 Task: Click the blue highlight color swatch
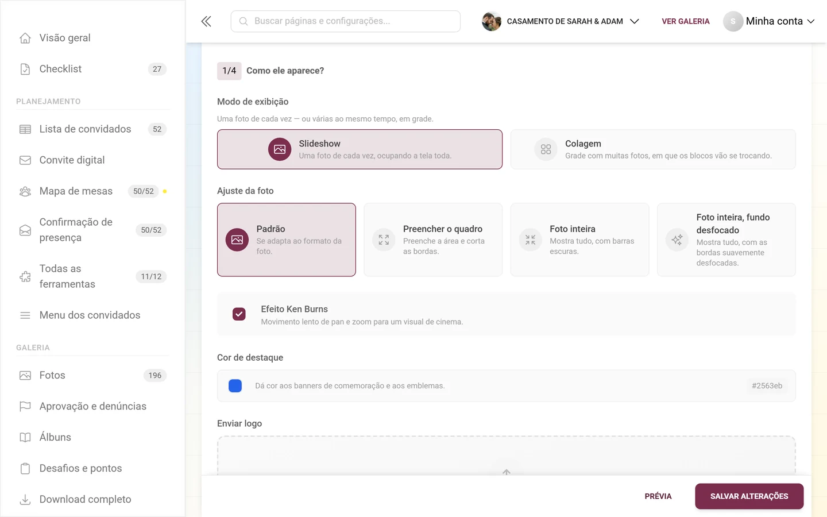[x=235, y=386]
